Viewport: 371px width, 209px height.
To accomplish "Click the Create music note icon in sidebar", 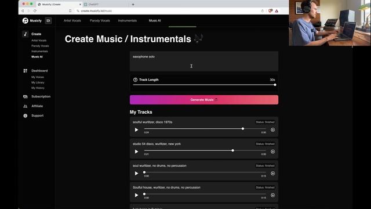I will coord(26,34).
